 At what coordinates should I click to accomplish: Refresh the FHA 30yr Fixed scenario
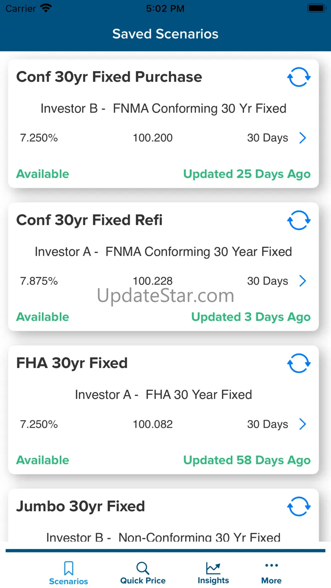299,363
